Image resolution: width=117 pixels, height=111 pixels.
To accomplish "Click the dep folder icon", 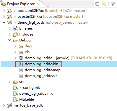I will click(x=21, y=46).
